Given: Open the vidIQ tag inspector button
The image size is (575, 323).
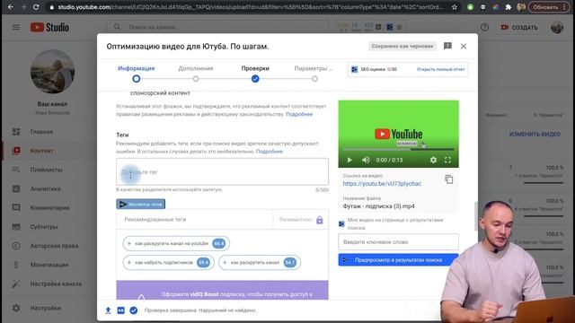Looking at the screenshot, I should pyautogui.click(x=141, y=204).
